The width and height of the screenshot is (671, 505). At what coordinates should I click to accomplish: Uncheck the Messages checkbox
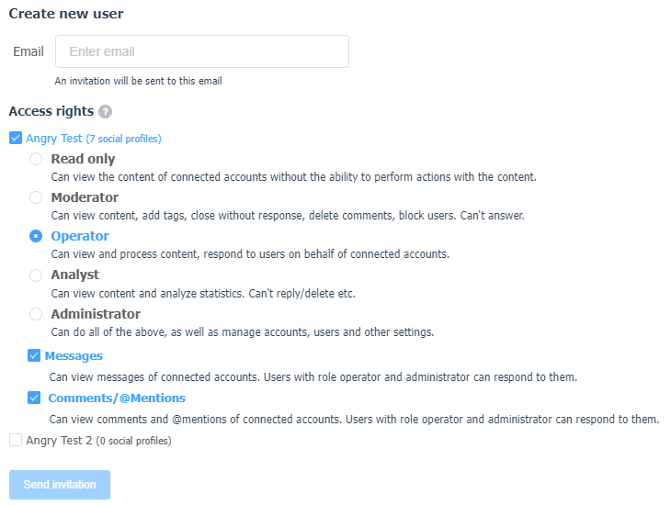click(34, 355)
